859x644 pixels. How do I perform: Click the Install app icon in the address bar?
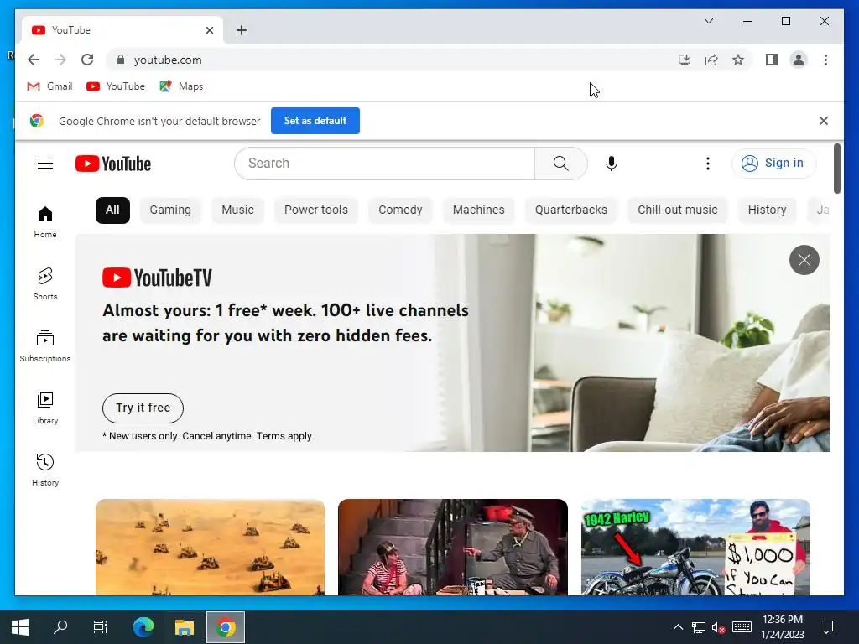pyautogui.click(x=684, y=60)
